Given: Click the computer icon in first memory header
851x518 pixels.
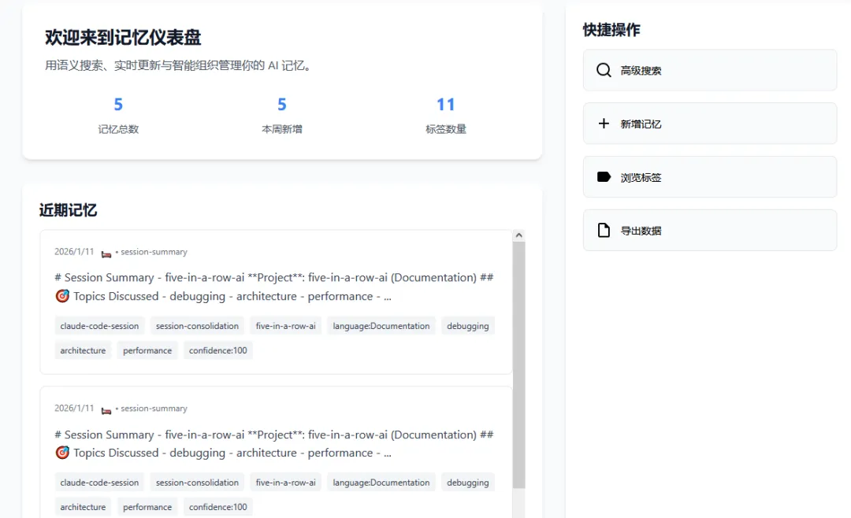Looking at the screenshot, I should pos(106,253).
